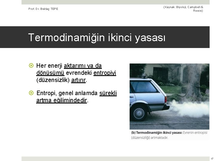Click the slide number 17
215x161 pixels.
[212, 159]
